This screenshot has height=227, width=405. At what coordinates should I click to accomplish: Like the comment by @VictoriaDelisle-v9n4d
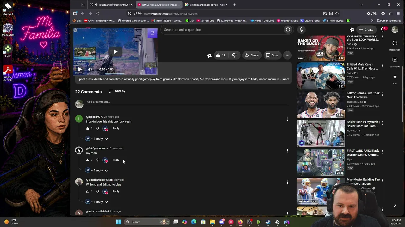[88, 191]
